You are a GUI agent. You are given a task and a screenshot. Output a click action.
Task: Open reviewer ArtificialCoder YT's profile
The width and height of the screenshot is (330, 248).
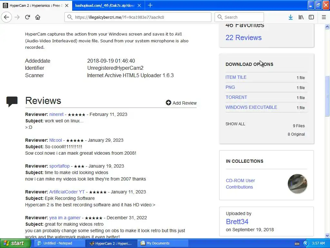click(67, 192)
